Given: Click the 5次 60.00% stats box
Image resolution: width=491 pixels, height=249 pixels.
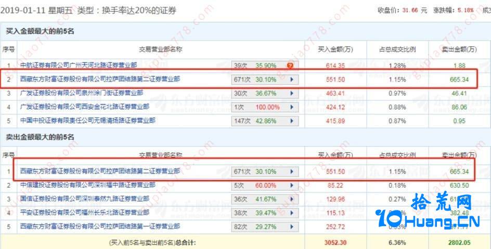Looking at the screenshot, I should [265, 185].
